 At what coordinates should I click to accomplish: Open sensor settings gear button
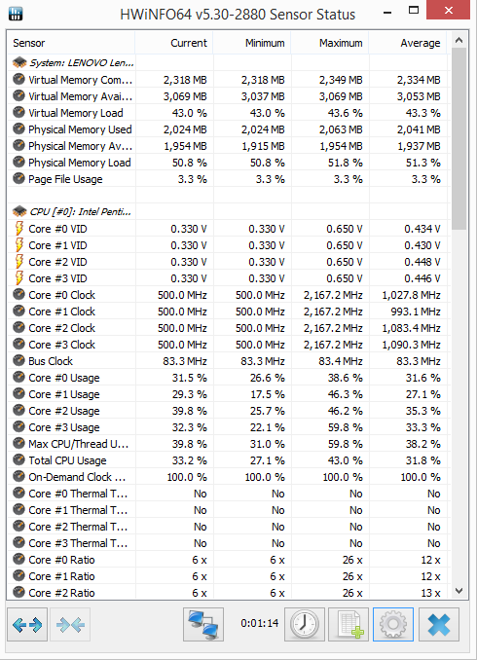pyautogui.click(x=393, y=625)
